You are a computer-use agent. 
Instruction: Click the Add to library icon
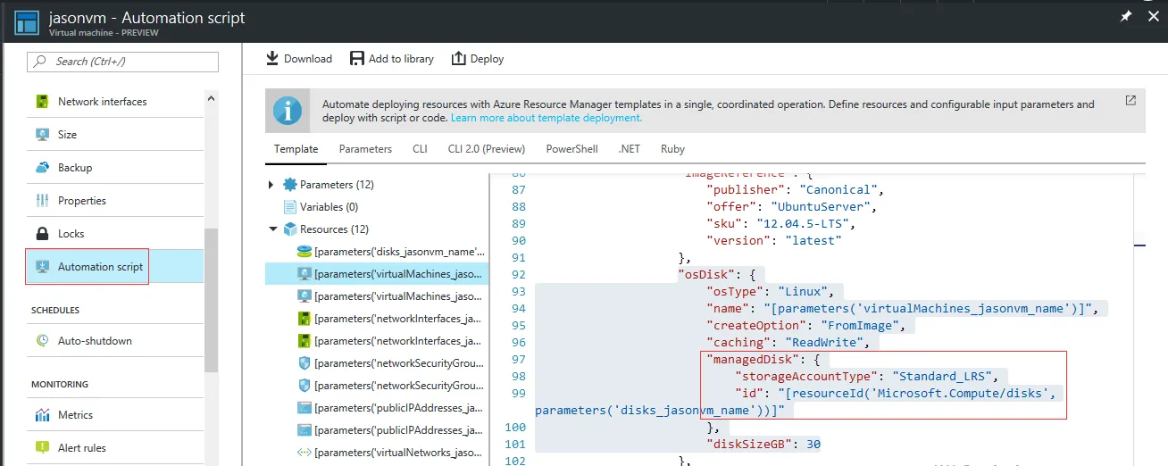point(357,59)
